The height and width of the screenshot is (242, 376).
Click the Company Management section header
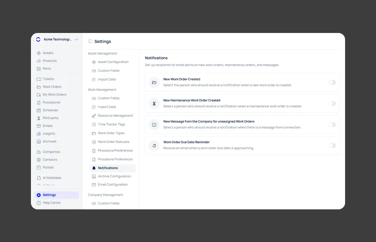point(105,195)
